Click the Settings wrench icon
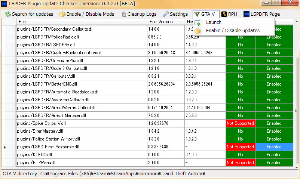The height and width of the screenshot is (179, 300). (165, 14)
